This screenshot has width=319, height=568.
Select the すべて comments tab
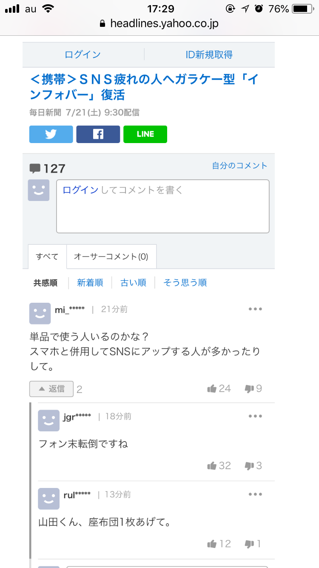pos(47,256)
